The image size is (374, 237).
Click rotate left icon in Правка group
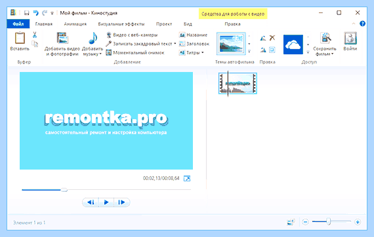coord(263,38)
